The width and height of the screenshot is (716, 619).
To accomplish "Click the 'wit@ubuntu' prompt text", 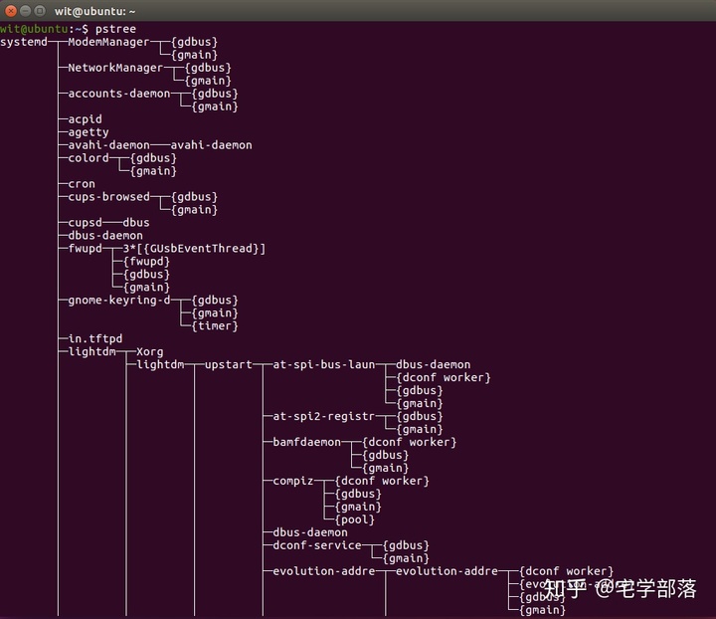I will tap(34, 29).
